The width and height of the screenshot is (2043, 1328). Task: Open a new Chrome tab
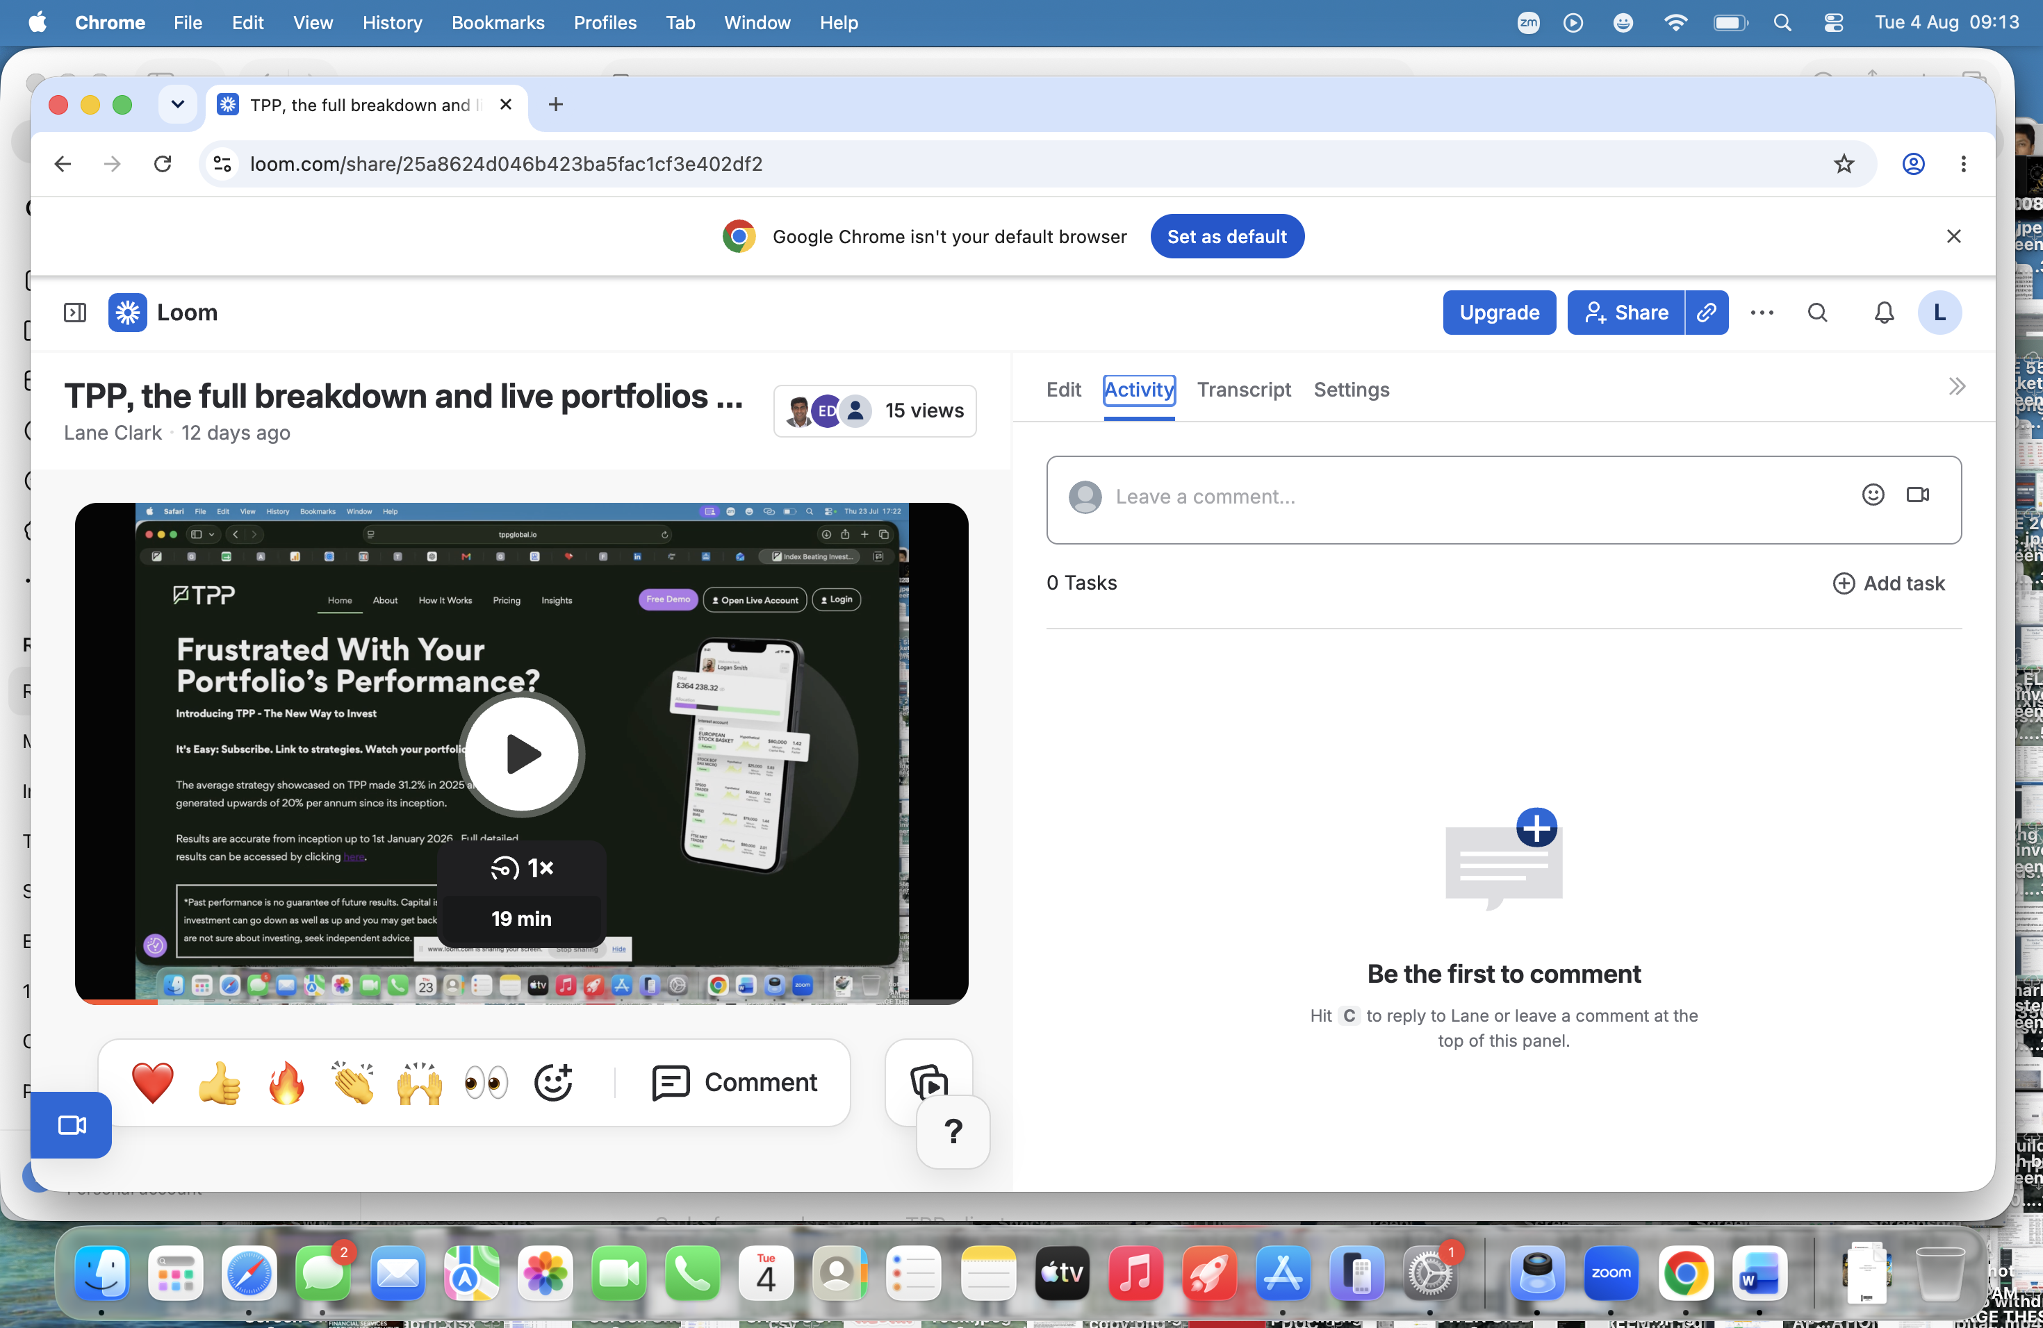coord(555,105)
